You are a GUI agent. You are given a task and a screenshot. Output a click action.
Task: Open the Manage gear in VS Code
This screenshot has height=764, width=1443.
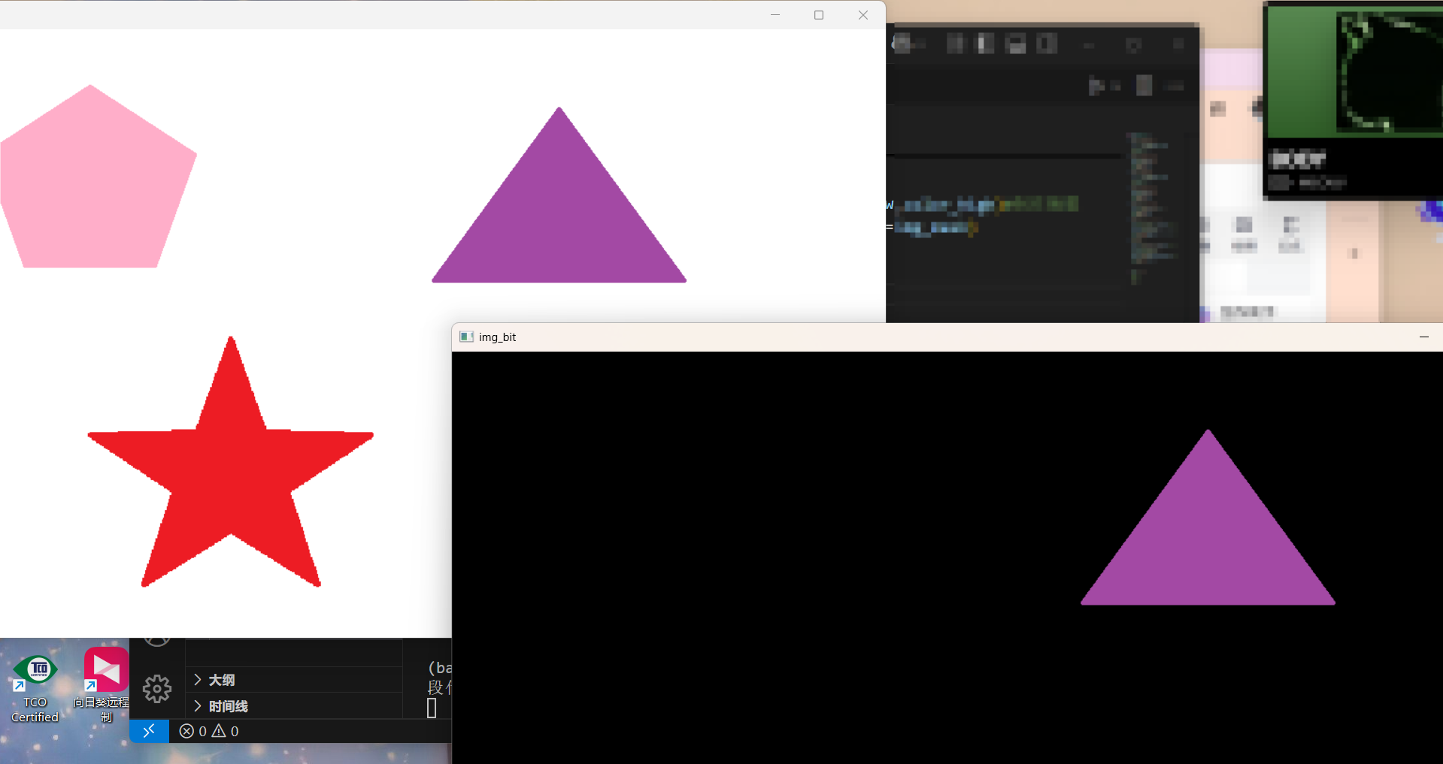point(157,688)
